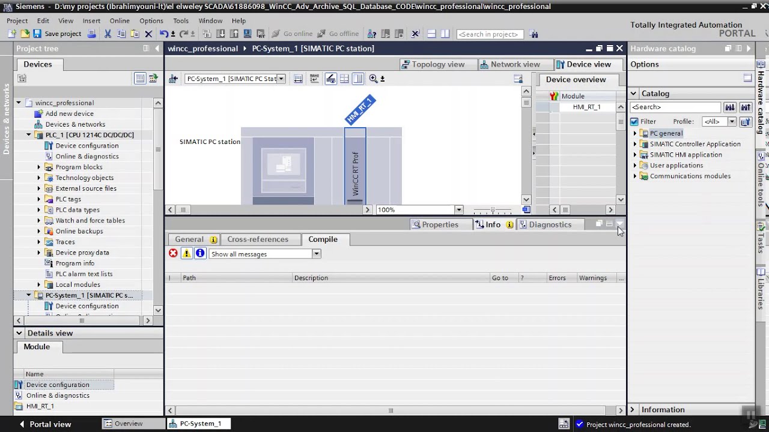The width and height of the screenshot is (769, 432).
Task: Click the catalog Search input field
Action: [x=675, y=107]
